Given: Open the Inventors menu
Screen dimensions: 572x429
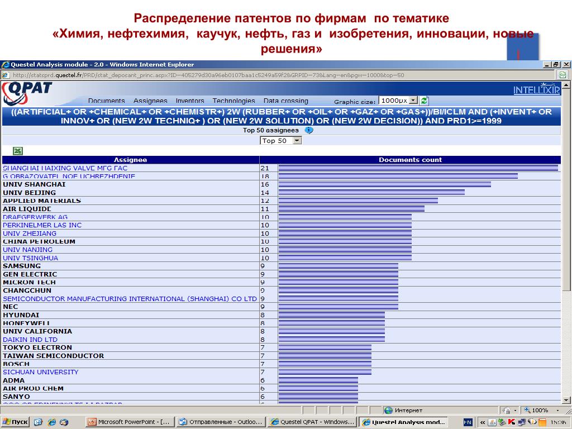Looking at the screenshot, I should (x=190, y=101).
